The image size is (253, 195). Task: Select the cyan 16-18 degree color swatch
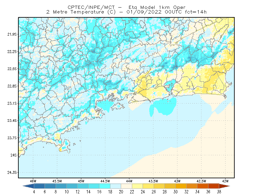(x=105, y=186)
